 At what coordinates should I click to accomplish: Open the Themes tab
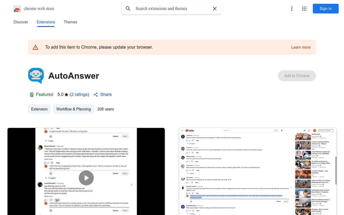pyautogui.click(x=70, y=22)
